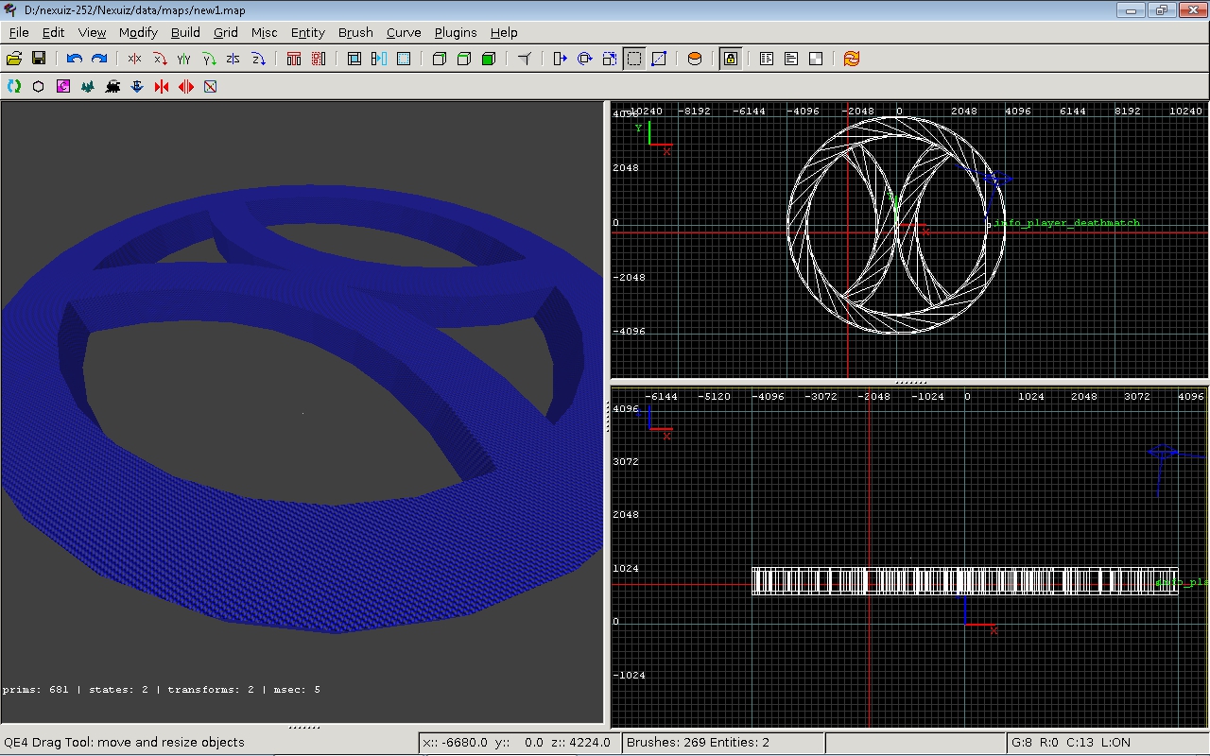Click the red solid columns select icon

click(294, 59)
